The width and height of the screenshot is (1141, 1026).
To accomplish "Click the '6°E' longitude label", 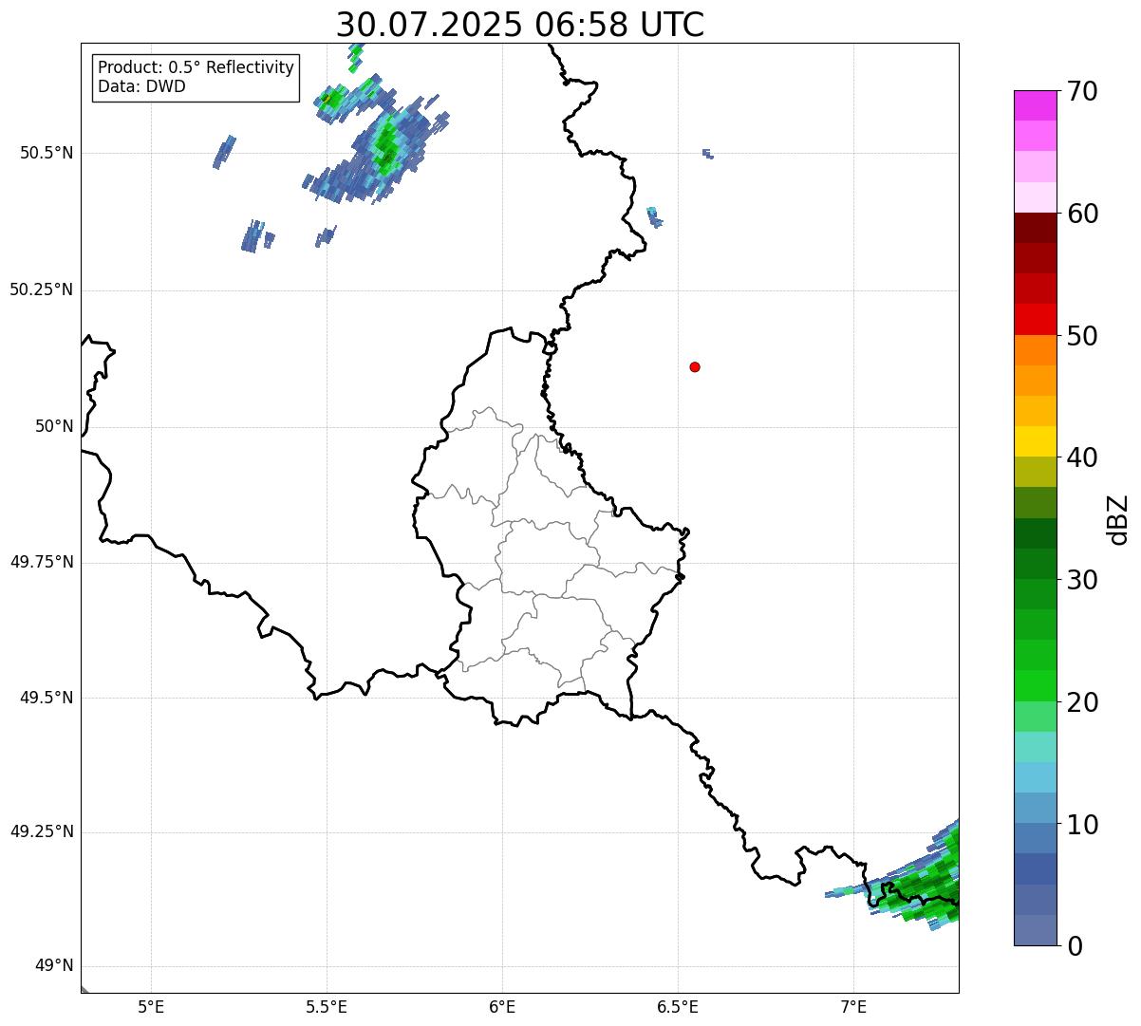I will coord(502,1006).
